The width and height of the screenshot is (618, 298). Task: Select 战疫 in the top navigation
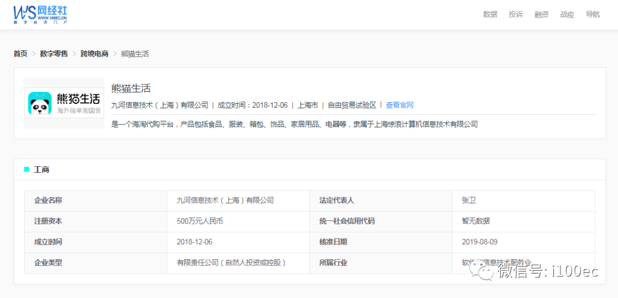pos(567,15)
